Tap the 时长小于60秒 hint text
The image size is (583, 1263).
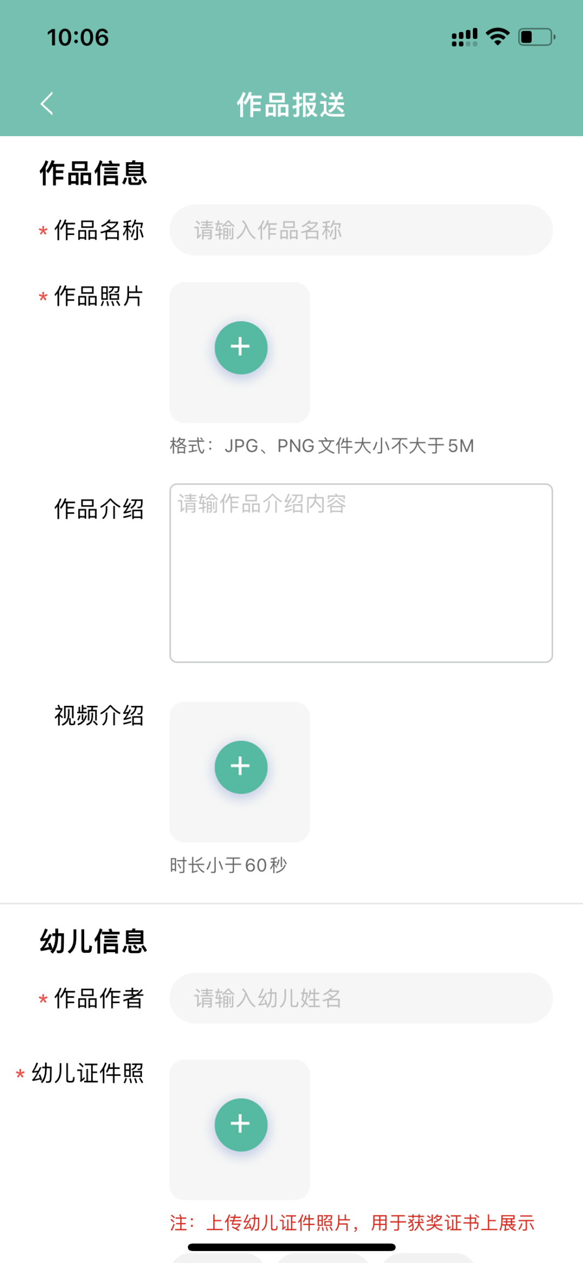[228, 865]
